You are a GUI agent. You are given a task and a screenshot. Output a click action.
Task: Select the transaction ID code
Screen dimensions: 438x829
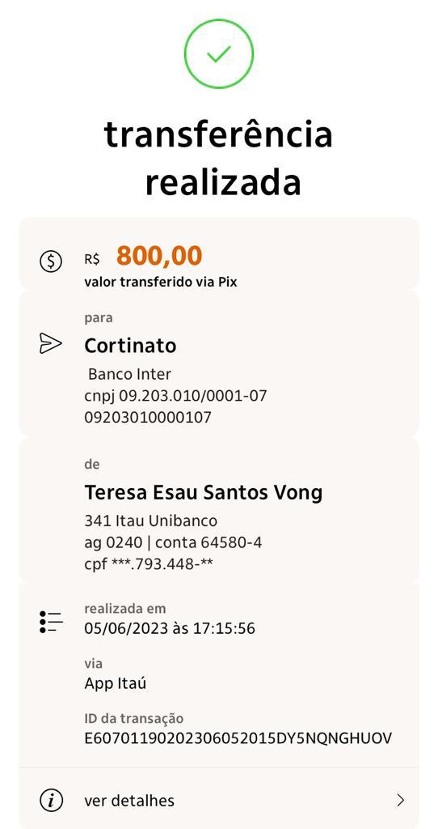coord(238,738)
